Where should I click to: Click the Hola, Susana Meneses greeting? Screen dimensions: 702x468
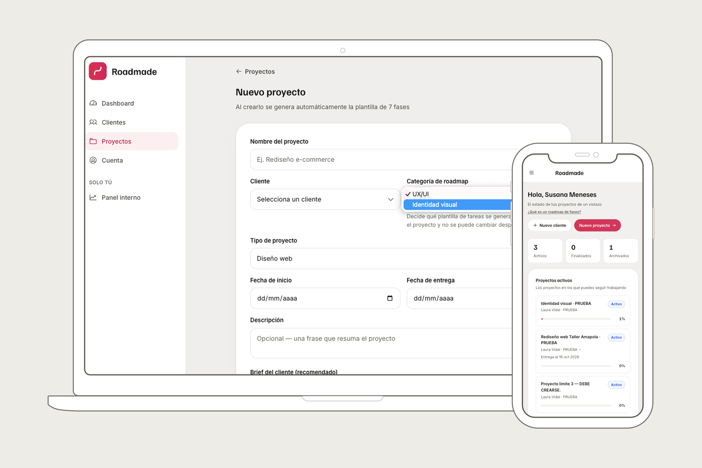pyautogui.click(x=562, y=195)
